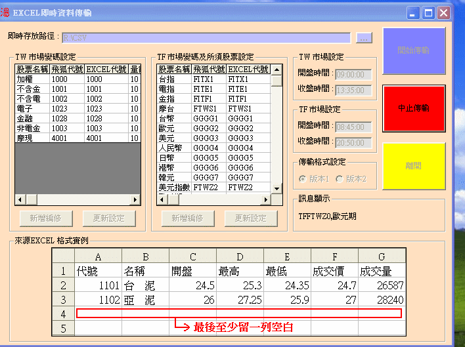The height and width of the screenshot is (347, 465).
Task: Click 新增編修 under the TF market table
Action: (x=188, y=218)
